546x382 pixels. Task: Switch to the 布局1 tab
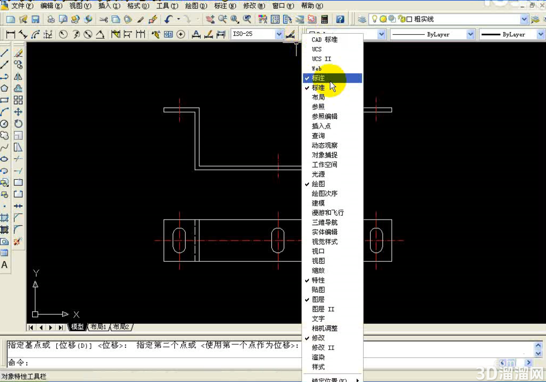98,327
